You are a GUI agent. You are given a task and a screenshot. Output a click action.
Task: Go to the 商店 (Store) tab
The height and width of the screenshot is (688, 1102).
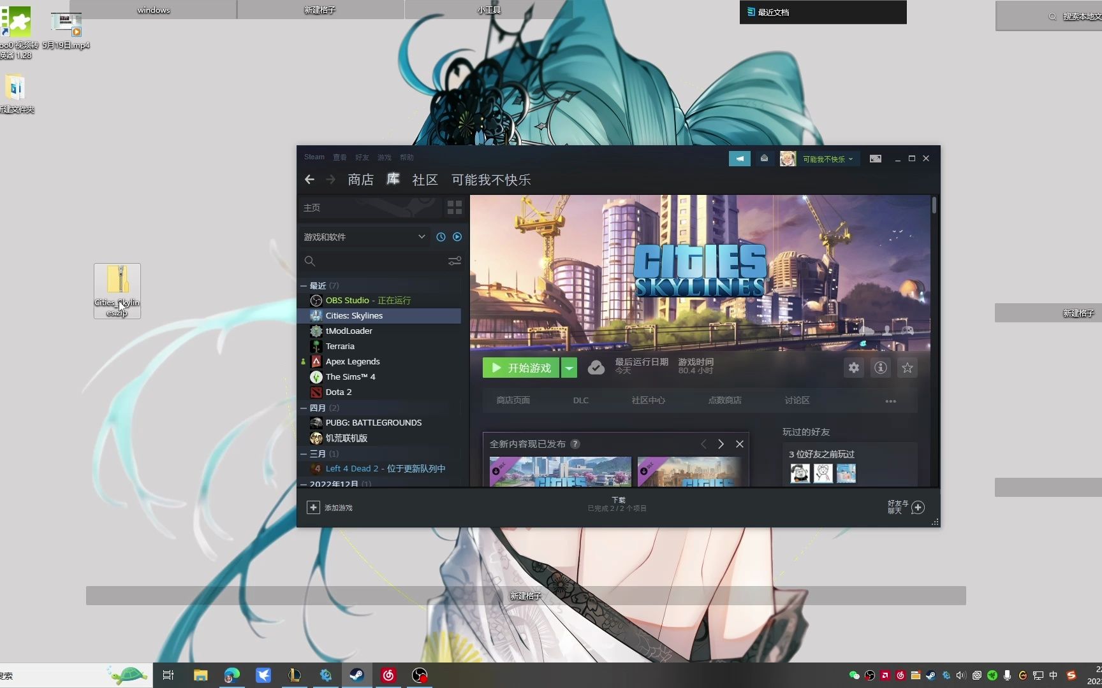coord(361,180)
